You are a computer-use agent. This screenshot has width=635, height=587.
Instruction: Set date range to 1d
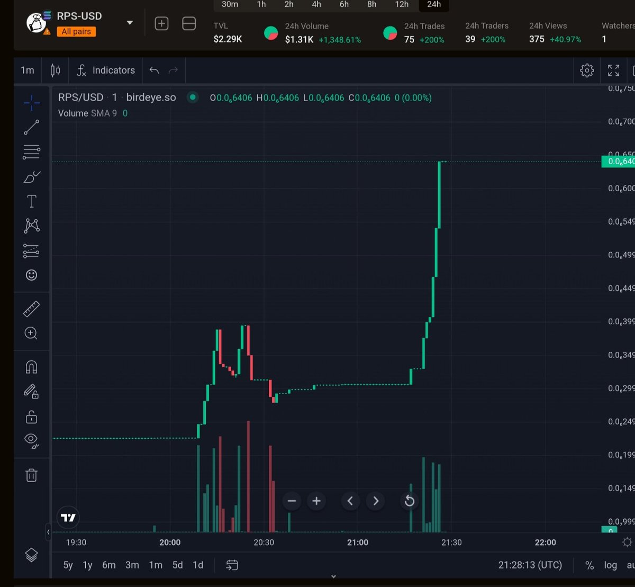[198, 565]
